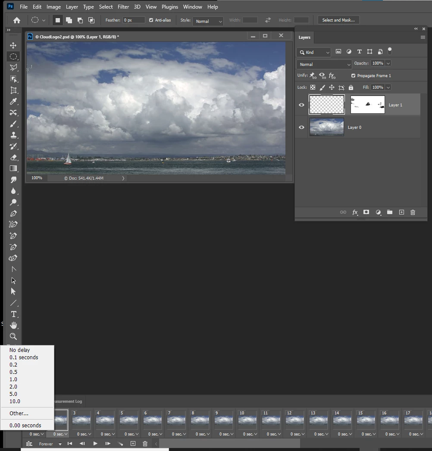Select the Line tool
The width and height of the screenshot is (432, 451).
pyautogui.click(x=13, y=303)
